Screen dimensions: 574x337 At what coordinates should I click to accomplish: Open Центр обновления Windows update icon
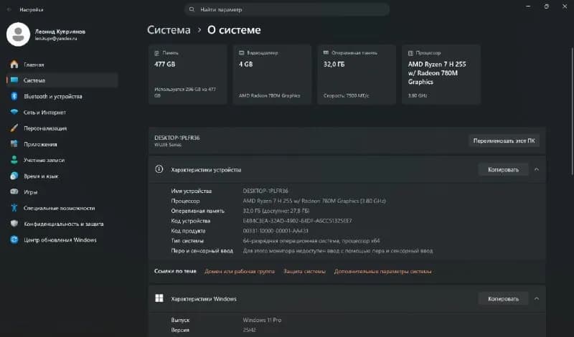[x=14, y=239]
